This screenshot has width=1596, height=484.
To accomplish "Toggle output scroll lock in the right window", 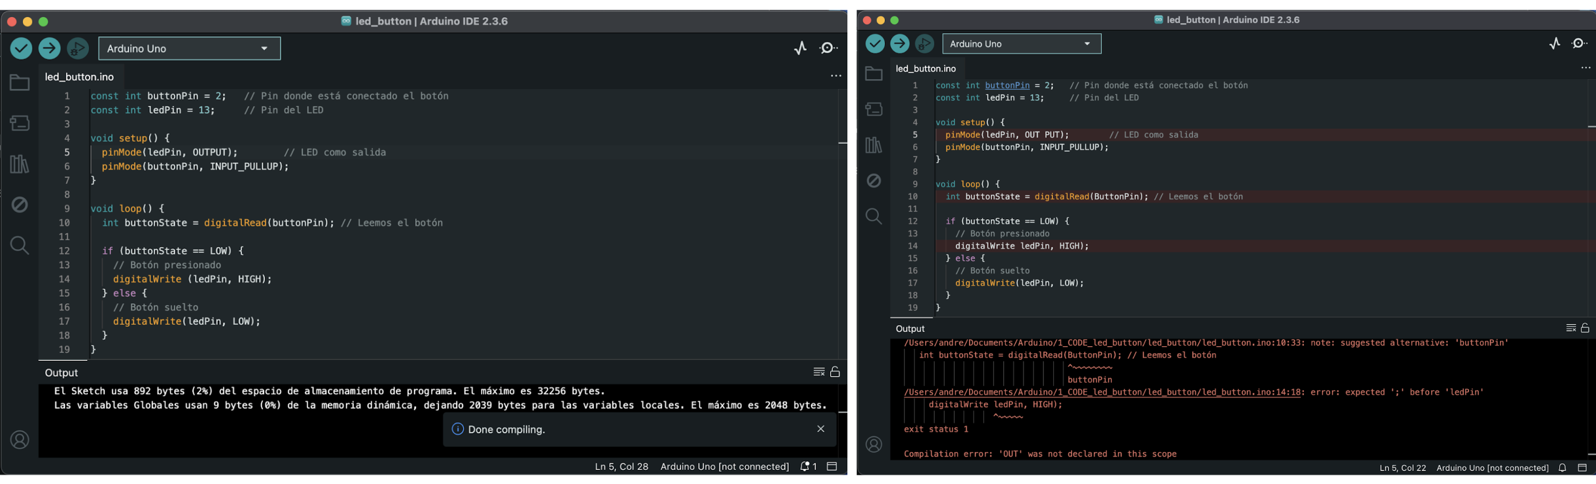I will click(x=1585, y=328).
